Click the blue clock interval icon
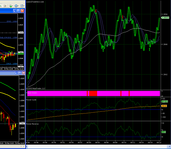This screenshot has width=171, height=149. point(16,6)
